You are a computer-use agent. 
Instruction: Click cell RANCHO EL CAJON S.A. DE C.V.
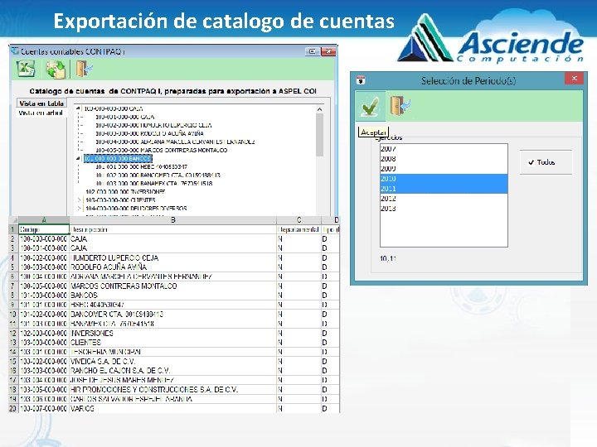172,371
